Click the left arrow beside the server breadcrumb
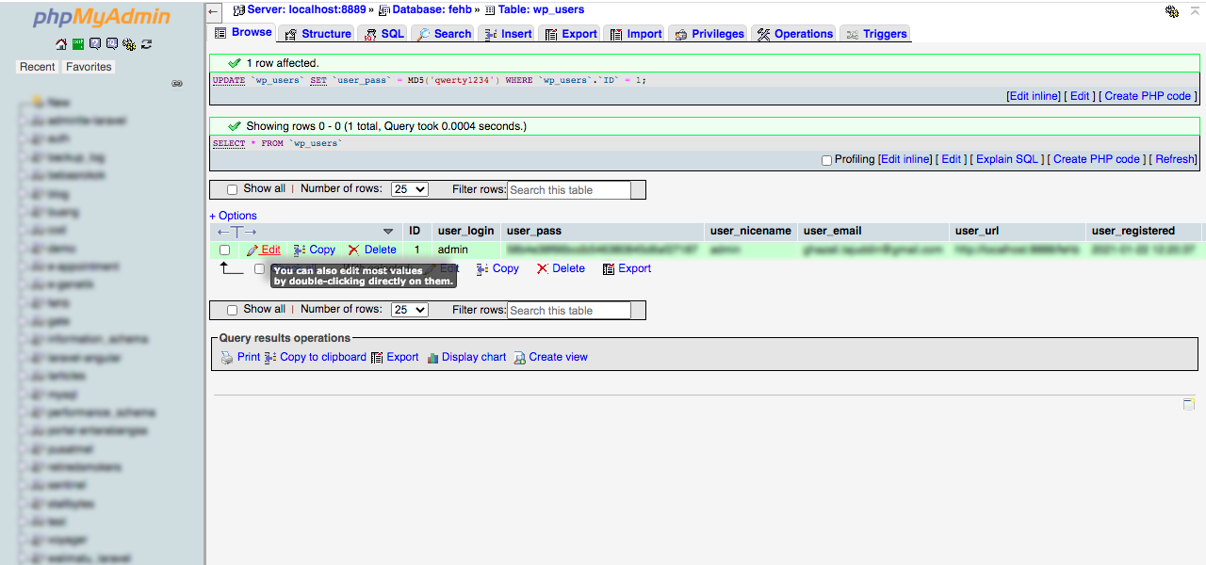1206x565 pixels. click(x=214, y=11)
